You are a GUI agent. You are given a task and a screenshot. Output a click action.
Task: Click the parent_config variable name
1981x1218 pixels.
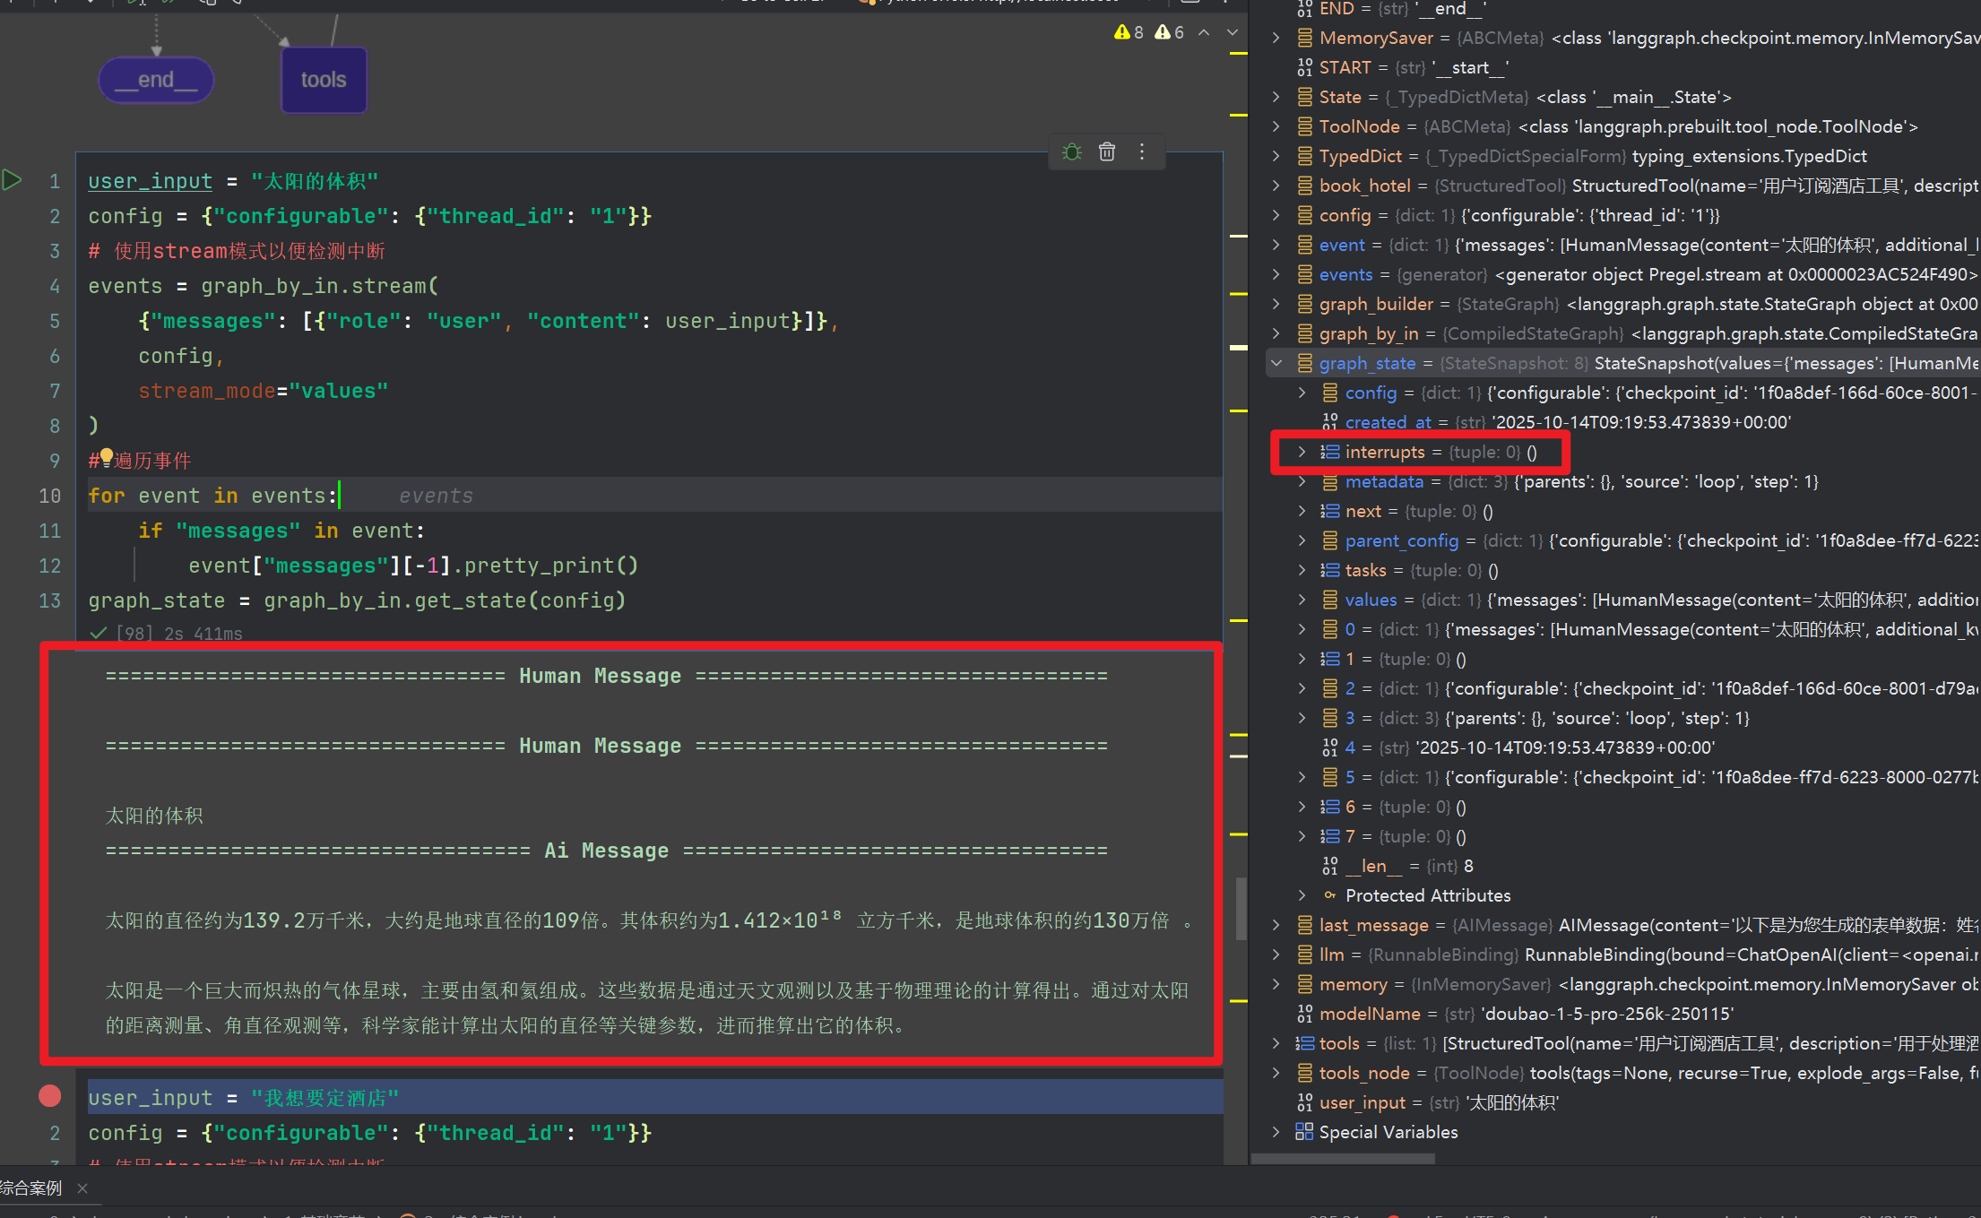tap(1401, 540)
